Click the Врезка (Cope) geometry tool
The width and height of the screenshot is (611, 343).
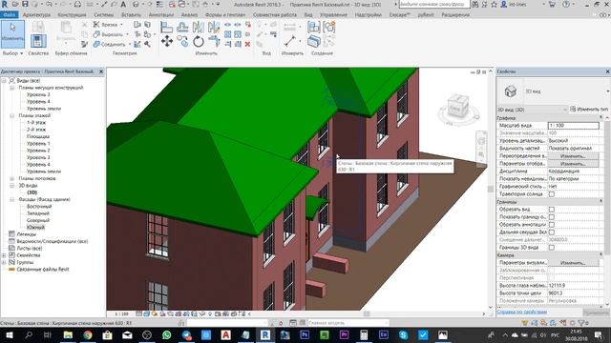105,25
